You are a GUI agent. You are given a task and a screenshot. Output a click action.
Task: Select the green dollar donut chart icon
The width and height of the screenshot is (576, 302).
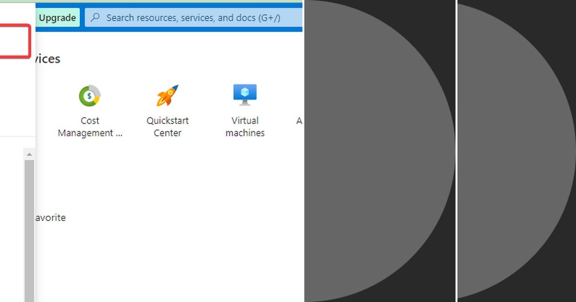(x=89, y=96)
